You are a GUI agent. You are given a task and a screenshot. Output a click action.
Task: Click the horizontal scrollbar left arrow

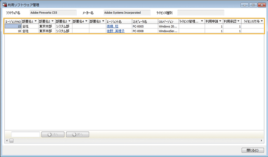[7, 140]
